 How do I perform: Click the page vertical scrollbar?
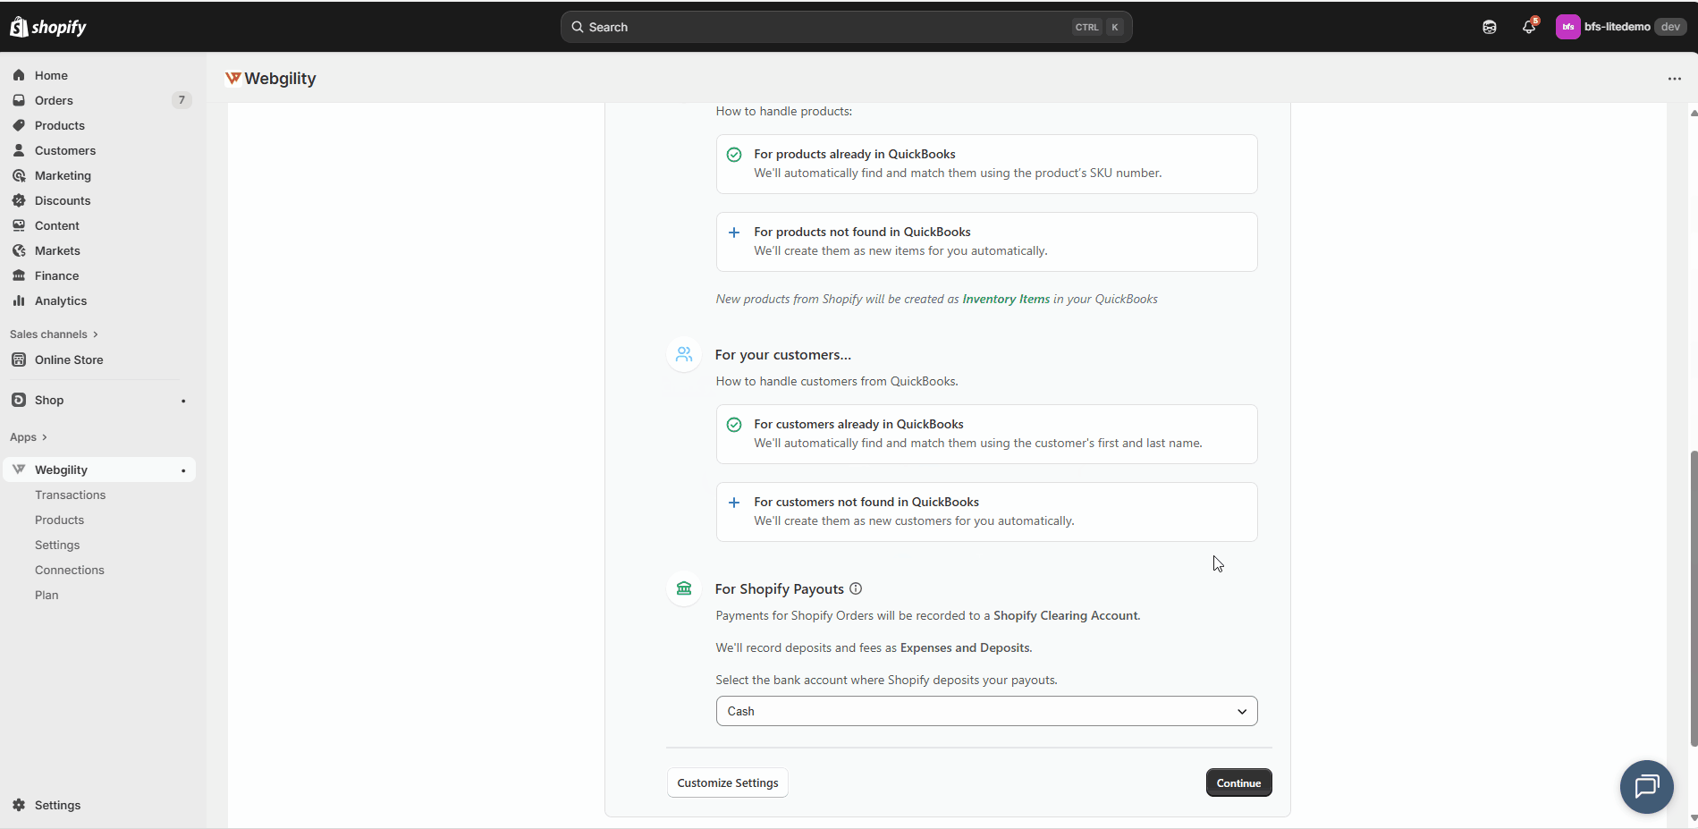[x=1693, y=597]
